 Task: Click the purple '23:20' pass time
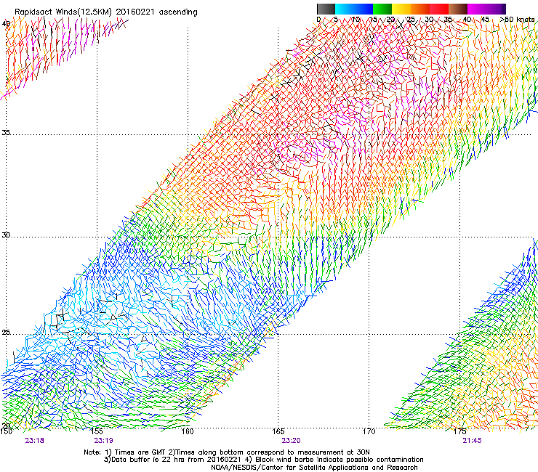(x=291, y=441)
